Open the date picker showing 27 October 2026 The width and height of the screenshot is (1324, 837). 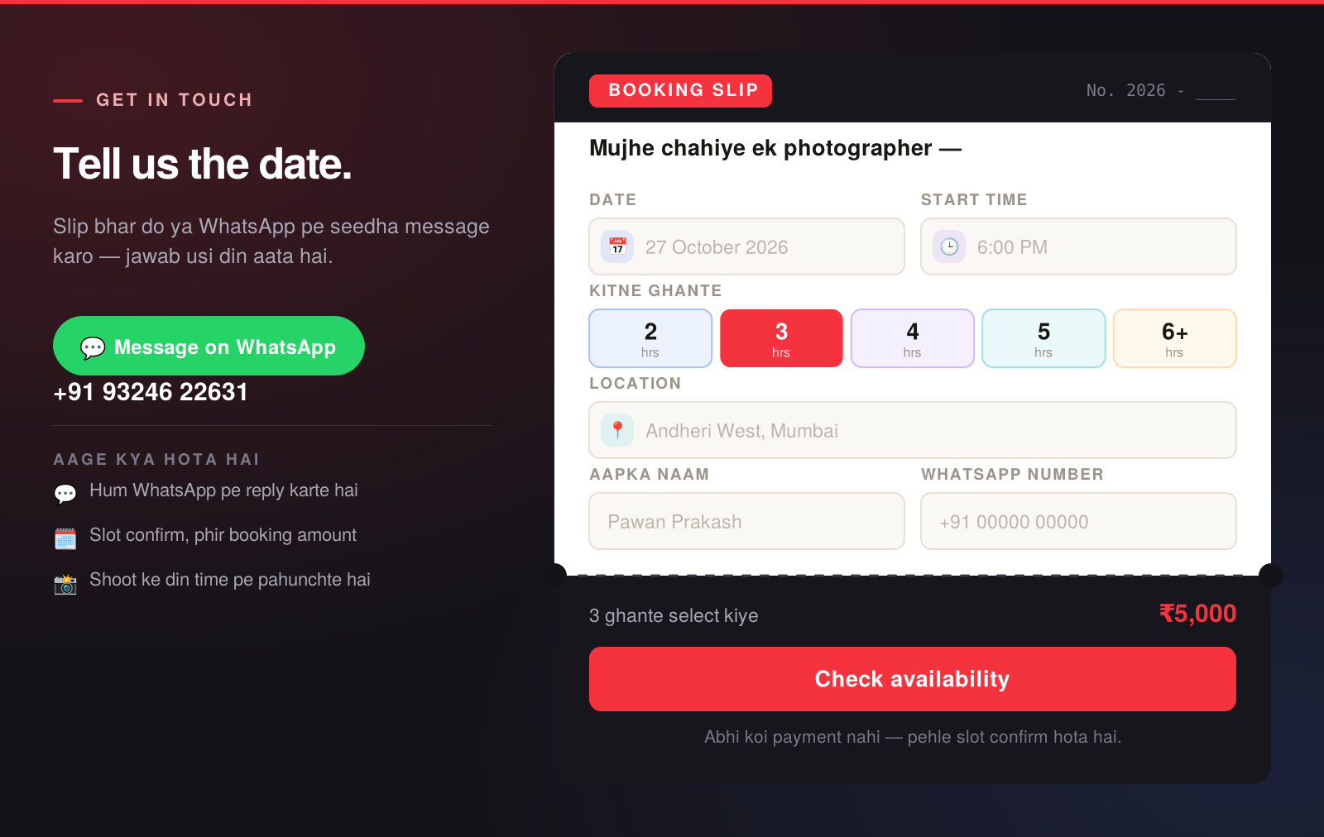tap(746, 246)
